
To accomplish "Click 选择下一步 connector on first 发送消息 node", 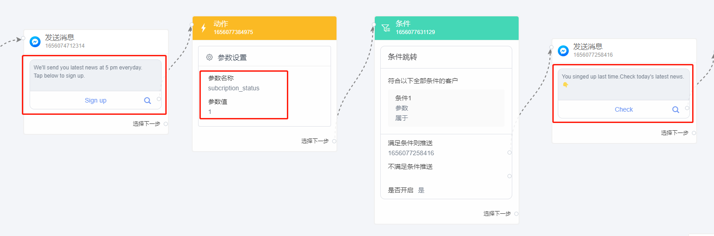I will [166, 123].
